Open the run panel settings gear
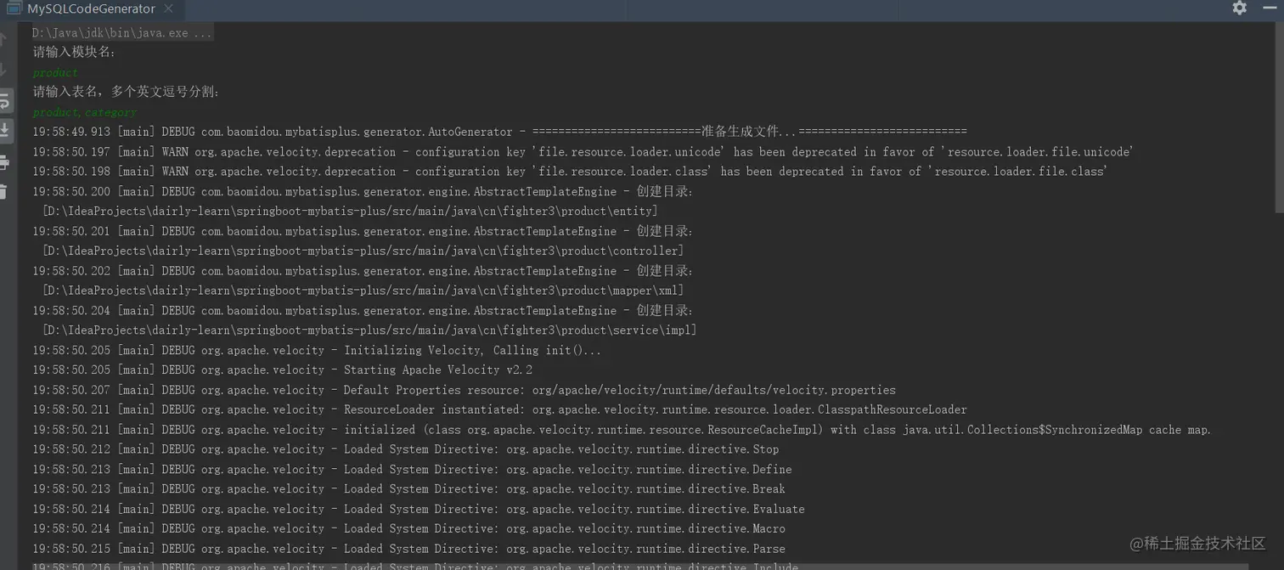Screen dimensions: 1284x570 click(1240, 8)
